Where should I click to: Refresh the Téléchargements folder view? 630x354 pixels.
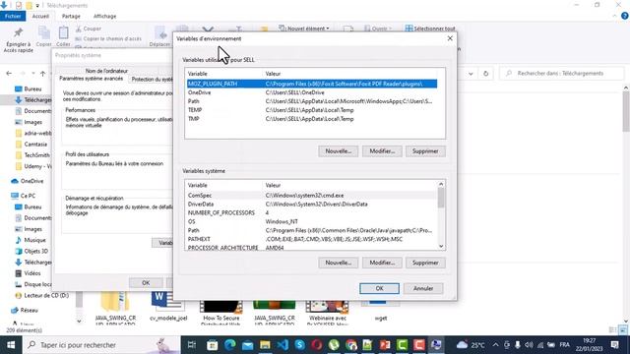point(485,74)
